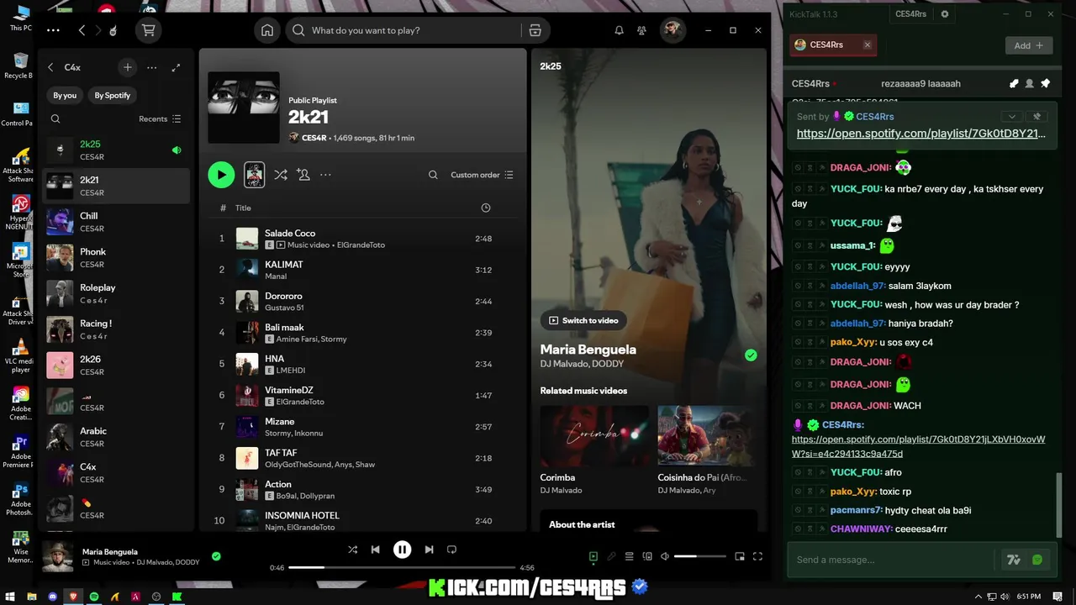Filter library with By Spotify chip
Screen dimensions: 1076x605
click(113, 96)
